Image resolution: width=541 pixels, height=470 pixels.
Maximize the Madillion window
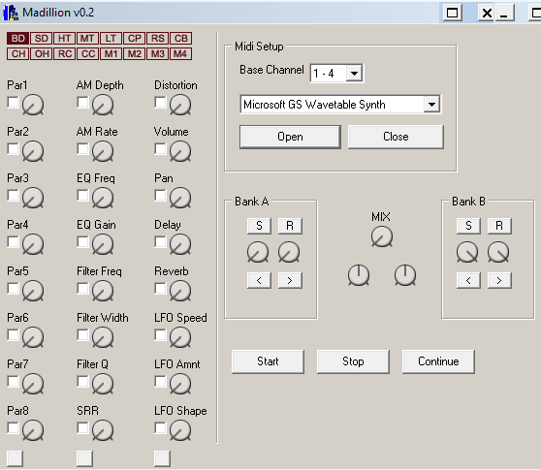(x=453, y=14)
